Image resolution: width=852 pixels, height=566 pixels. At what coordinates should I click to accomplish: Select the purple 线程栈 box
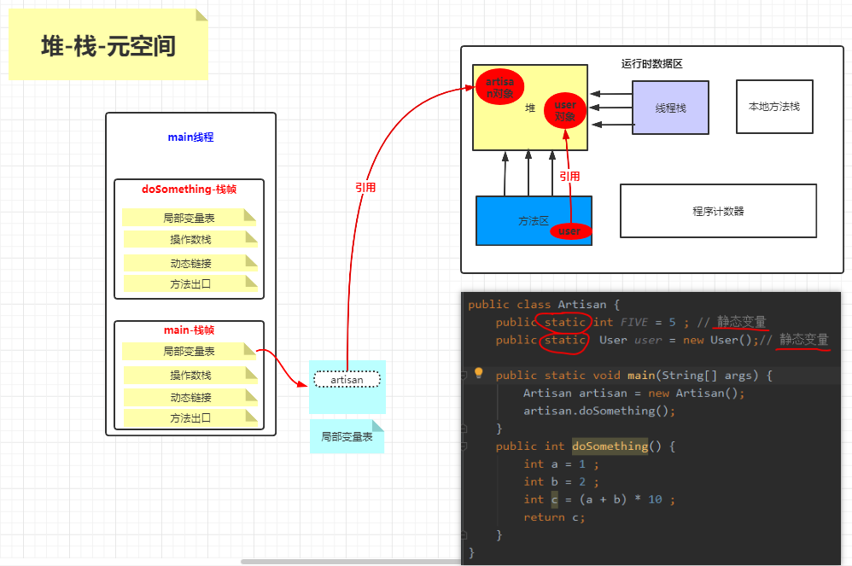(670, 106)
